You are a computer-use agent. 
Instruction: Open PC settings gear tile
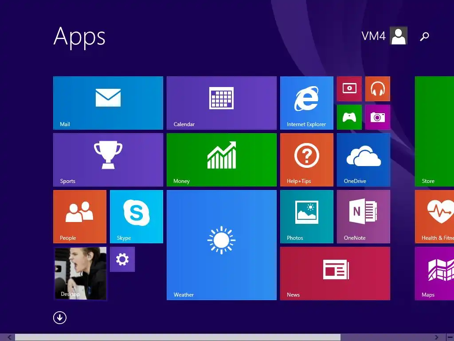[122, 259]
